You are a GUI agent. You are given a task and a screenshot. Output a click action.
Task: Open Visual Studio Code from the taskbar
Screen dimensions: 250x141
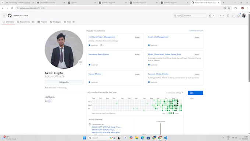[165, 138]
